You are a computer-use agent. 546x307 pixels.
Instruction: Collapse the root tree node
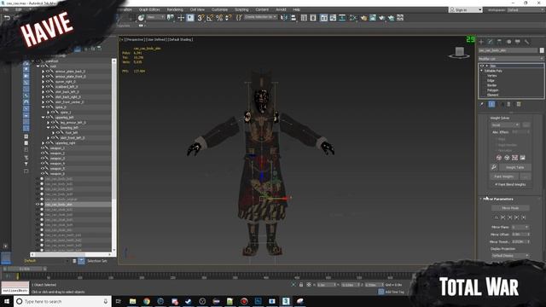coord(38,67)
